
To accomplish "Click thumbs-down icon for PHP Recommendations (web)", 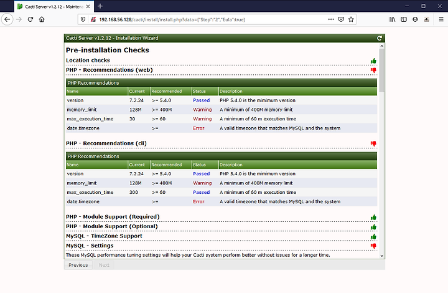I will coord(373,70).
